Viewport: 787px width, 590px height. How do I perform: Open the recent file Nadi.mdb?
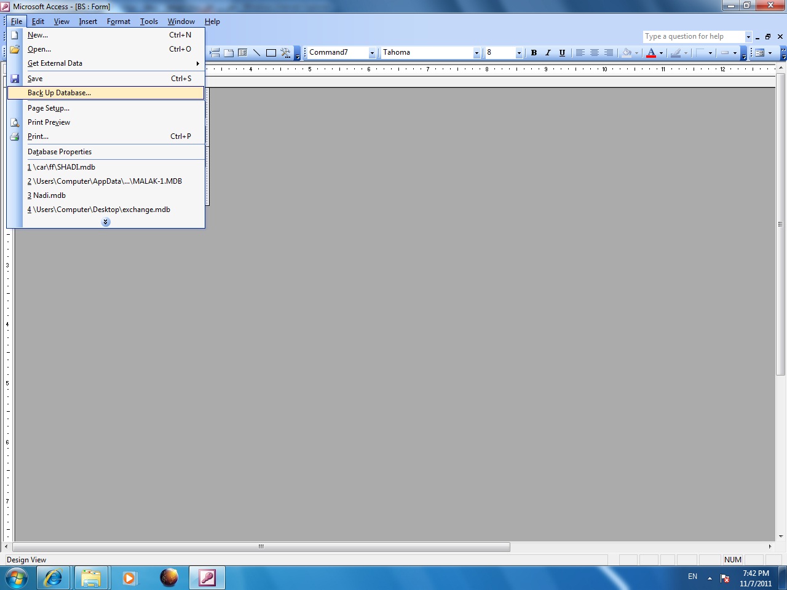pos(46,195)
